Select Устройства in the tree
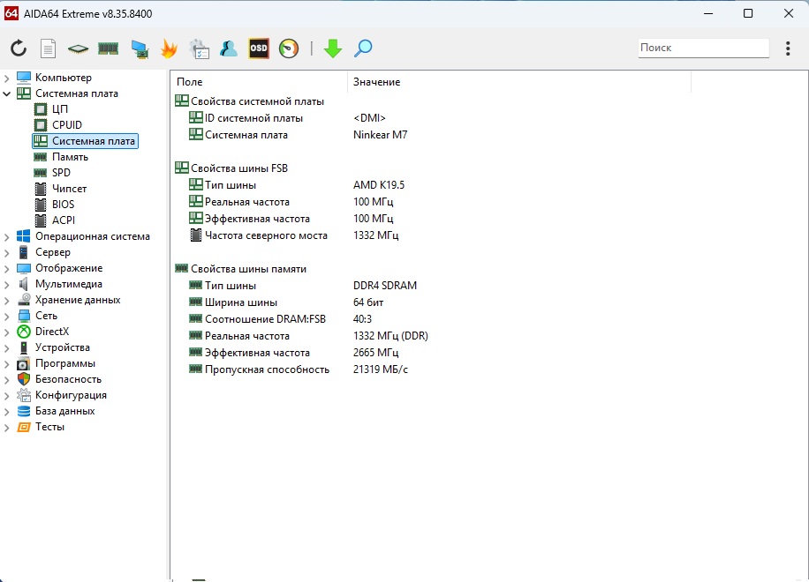The image size is (809, 582). point(63,347)
